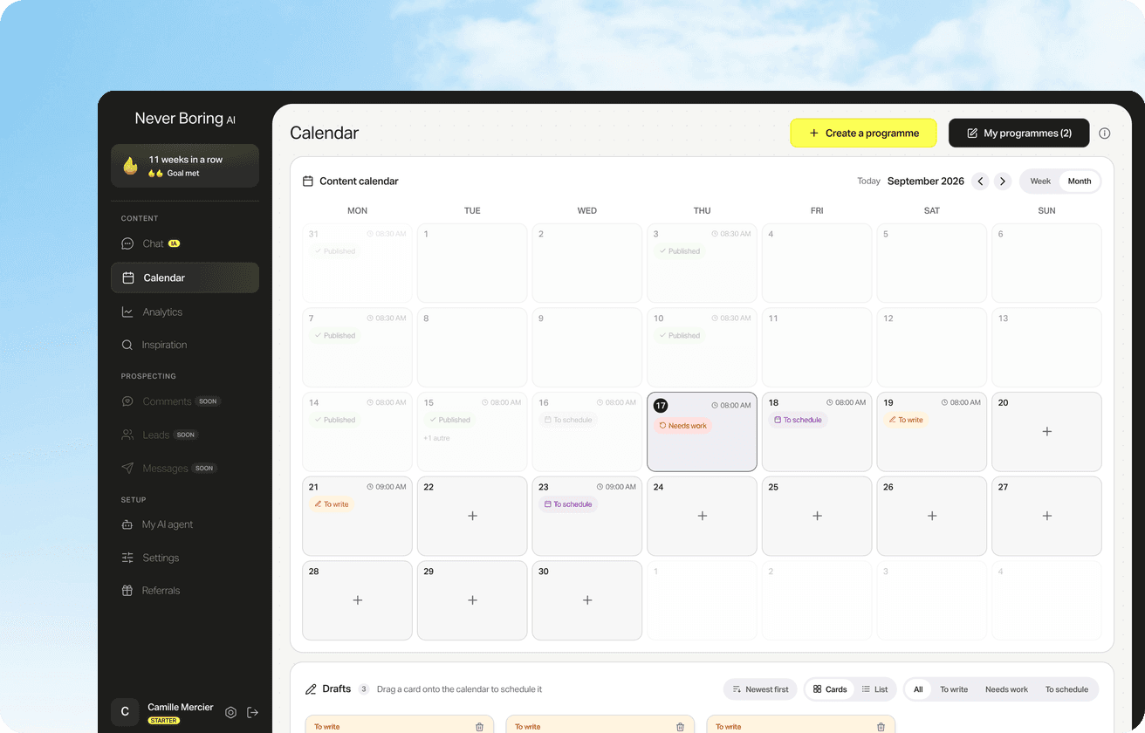Click the log out icon in the sidebar footer

253,712
